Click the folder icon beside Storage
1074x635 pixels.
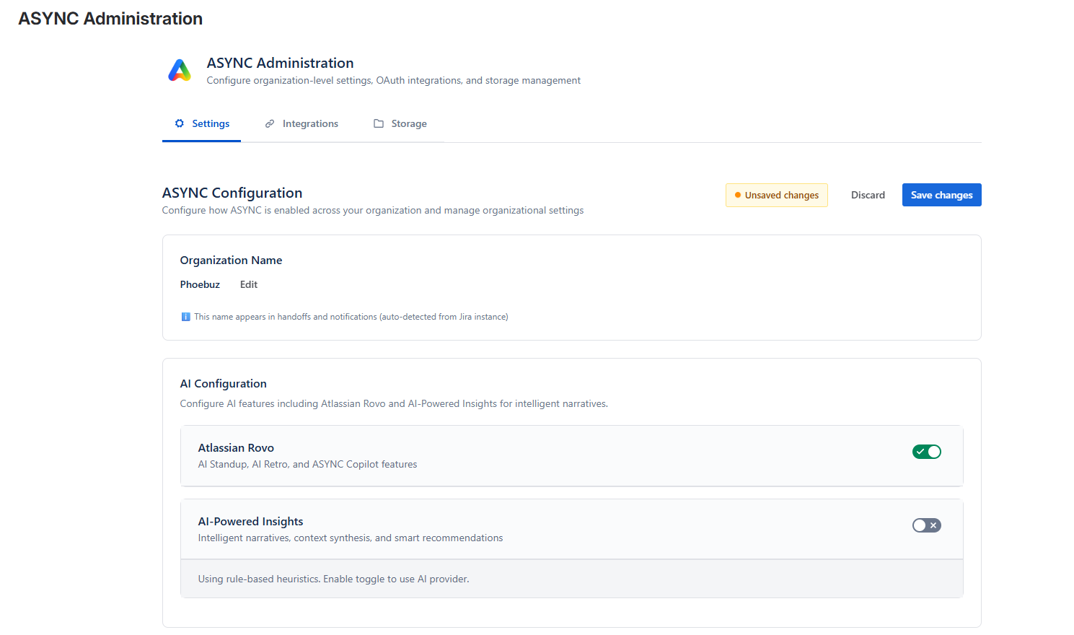(377, 123)
